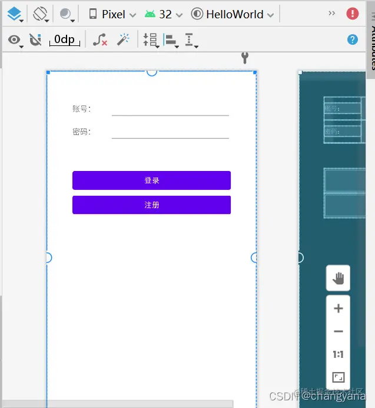Image resolution: width=375 pixels, height=408 pixels.
Task: Select the 密码 row in the blueprint view
Action: (x=343, y=131)
